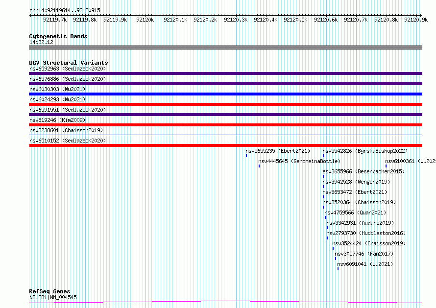Click the DGV Structural Variants track title

coord(69,63)
